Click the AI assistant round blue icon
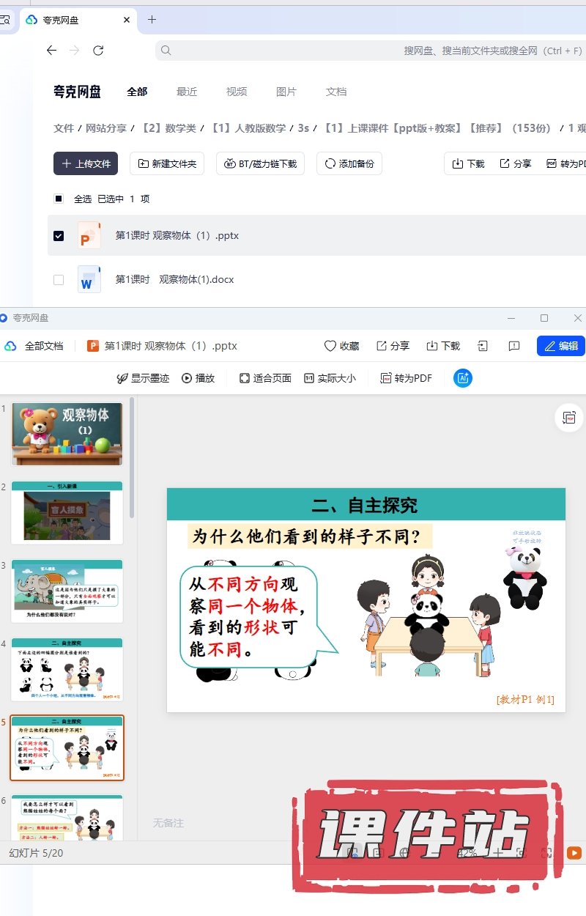Image resolution: width=586 pixels, height=916 pixels. coord(463,378)
